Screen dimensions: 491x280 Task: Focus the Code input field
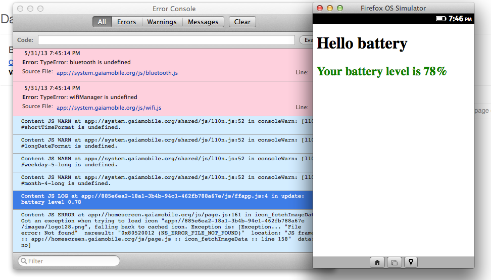tap(167, 40)
